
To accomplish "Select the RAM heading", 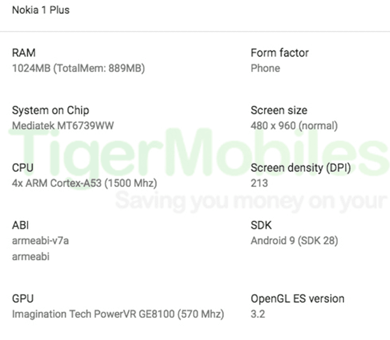I will tap(23, 53).
